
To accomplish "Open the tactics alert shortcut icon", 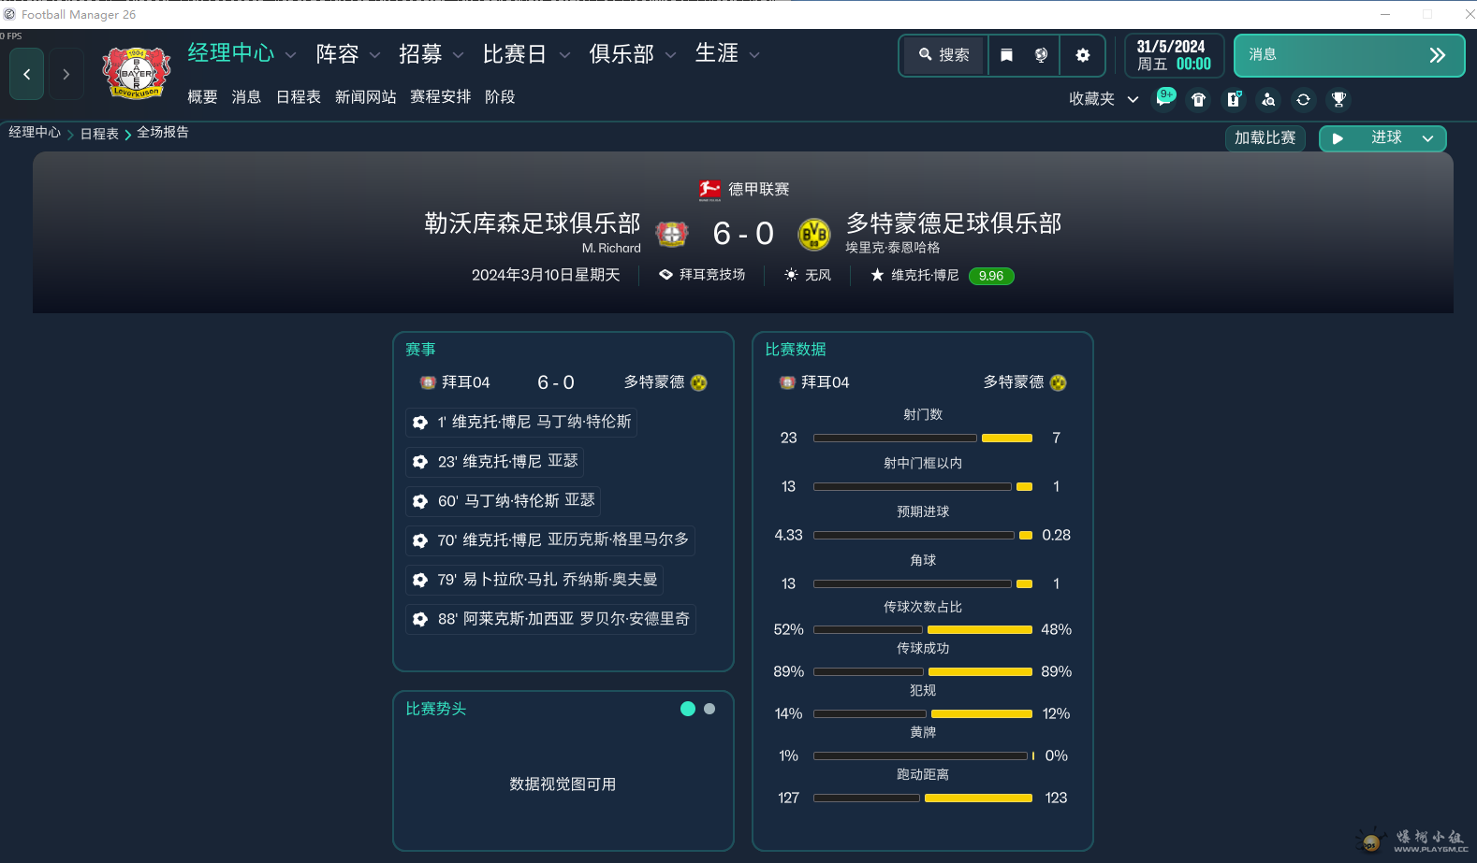I will 1234,99.
